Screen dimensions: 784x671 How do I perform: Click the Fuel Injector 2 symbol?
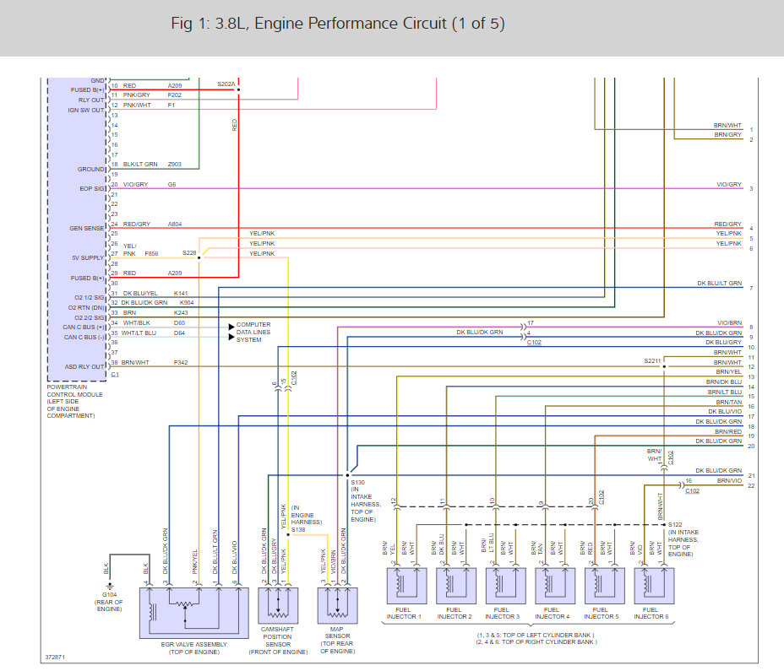(x=456, y=586)
